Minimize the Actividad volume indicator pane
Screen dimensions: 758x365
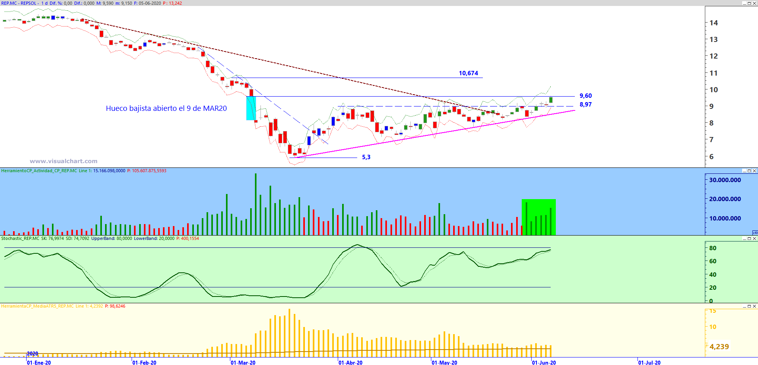[744, 171]
